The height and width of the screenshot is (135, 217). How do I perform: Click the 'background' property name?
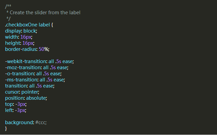19,122
